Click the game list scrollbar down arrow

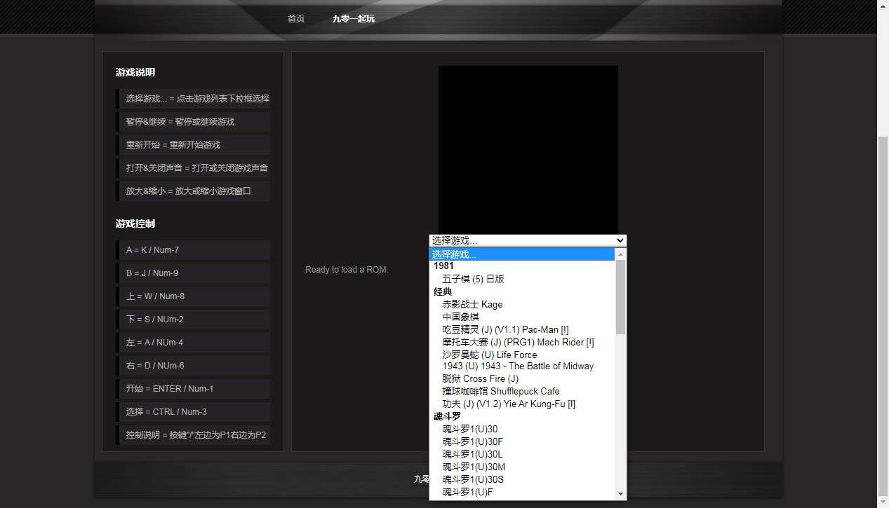(620, 494)
